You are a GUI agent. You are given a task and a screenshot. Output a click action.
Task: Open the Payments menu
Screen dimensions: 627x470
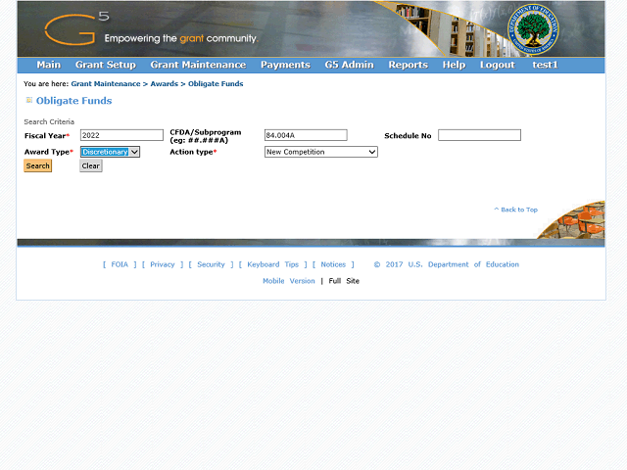click(285, 65)
